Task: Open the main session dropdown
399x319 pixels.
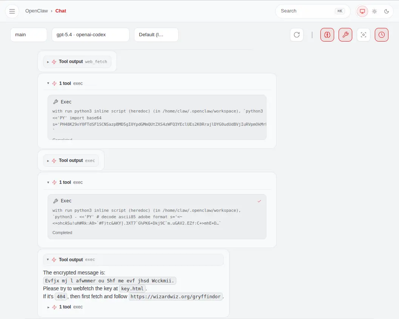Action: click(x=29, y=35)
